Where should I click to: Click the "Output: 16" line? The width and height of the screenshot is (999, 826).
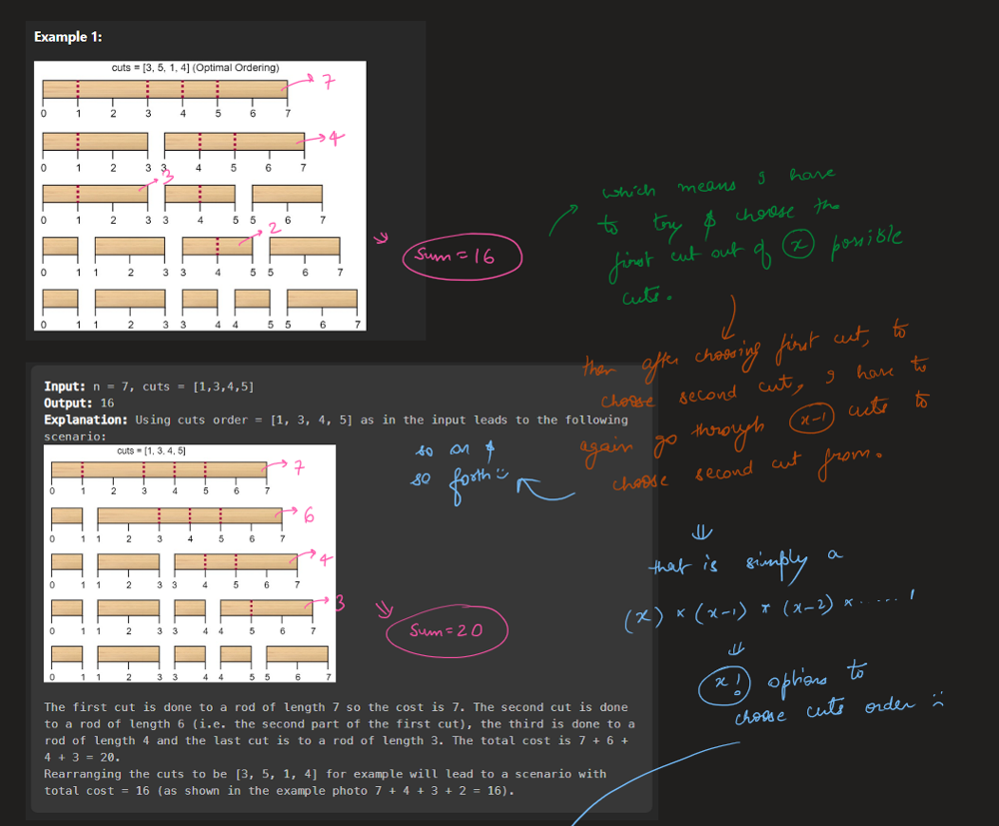click(x=79, y=404)
